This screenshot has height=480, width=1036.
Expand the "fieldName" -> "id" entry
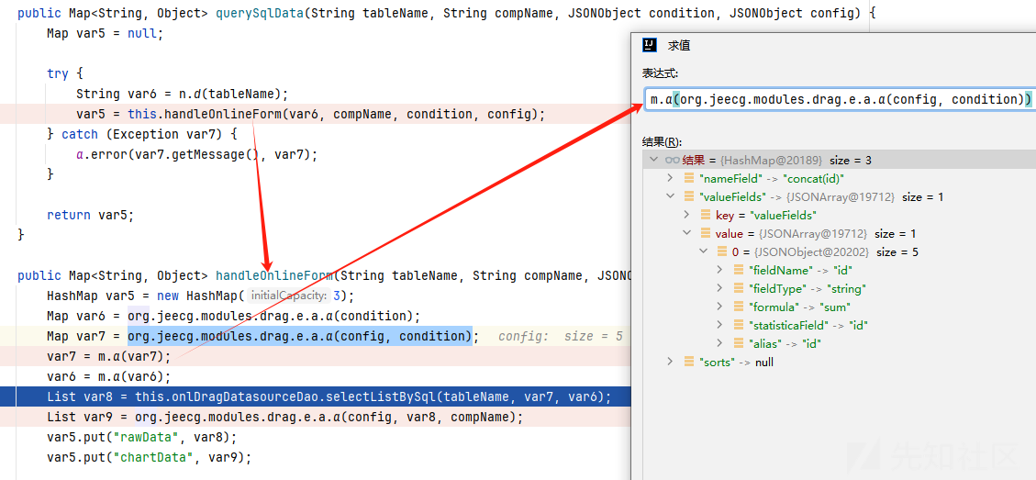(x=720, y=271)
